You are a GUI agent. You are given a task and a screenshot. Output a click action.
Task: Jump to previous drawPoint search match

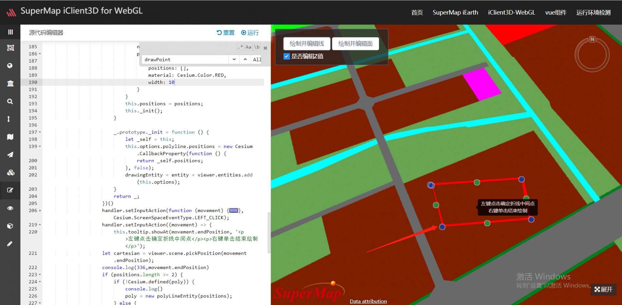(x=245, y=59)
